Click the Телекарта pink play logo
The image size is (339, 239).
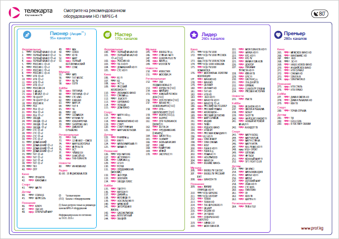[x=14, y=12]
